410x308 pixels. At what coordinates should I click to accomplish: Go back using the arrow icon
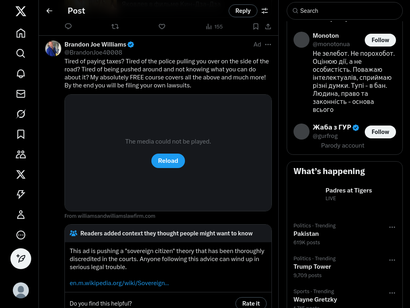pos(49,11)
